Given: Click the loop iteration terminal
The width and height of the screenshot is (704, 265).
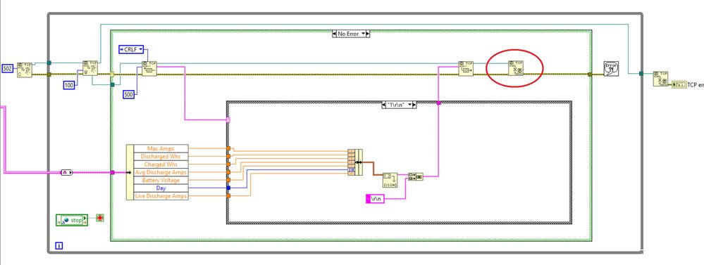Looking at the screenshot, I should tap(58, 245).
